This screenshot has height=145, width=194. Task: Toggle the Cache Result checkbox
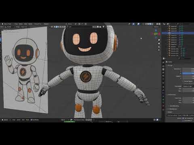click(183, 121)
